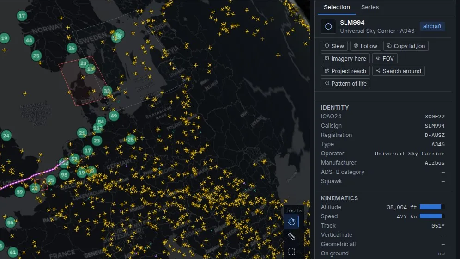Click the Project reach button

tap(345, 71)
